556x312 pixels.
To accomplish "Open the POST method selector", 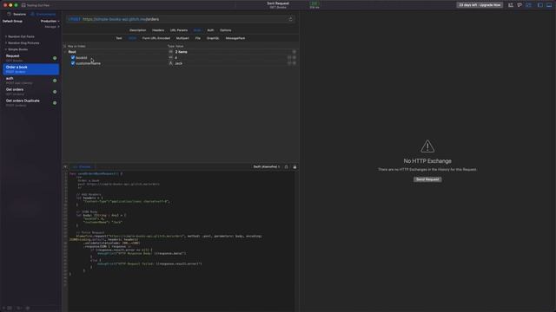I will tap(74, 19).
